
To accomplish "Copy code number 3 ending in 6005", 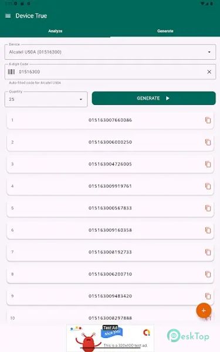I will pyautogui.click(x=208, y=164).
